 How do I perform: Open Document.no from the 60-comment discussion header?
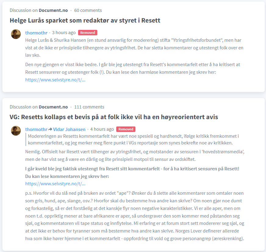(53, 10)
